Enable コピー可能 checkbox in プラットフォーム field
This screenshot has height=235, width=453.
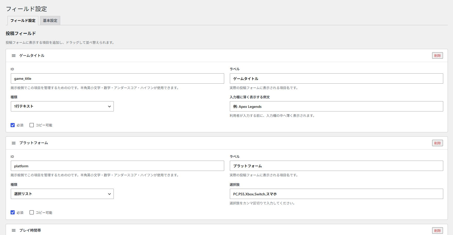point(32,212)
